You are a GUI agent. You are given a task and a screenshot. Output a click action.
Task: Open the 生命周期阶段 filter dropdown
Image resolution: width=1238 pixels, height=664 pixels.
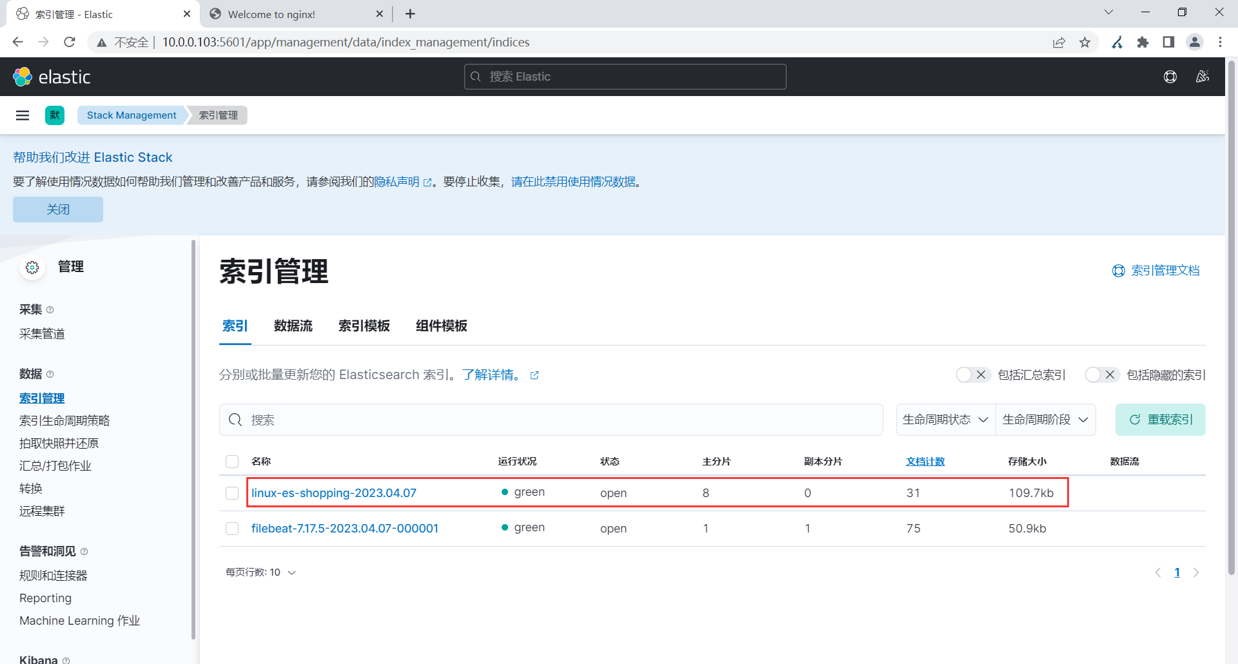click(x=1045, y=419)
